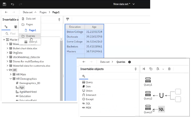Click the plus icon beside Queries breadcrumb
Image resolution: width=191 pixels, height=118 pixels.
click(129, 62)
